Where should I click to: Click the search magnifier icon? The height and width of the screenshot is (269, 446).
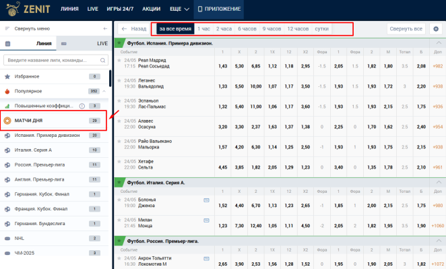(x=102, y=61)
